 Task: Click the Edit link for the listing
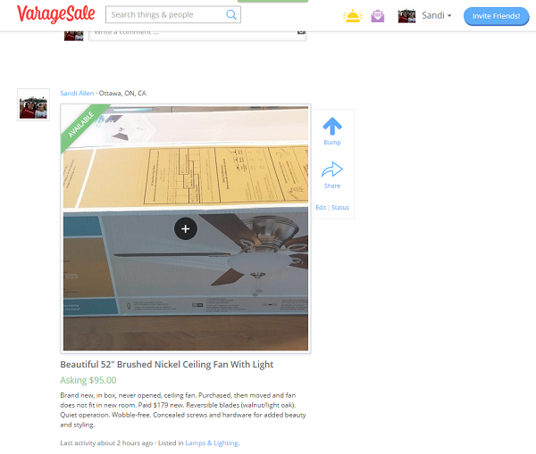coord(321,208)
